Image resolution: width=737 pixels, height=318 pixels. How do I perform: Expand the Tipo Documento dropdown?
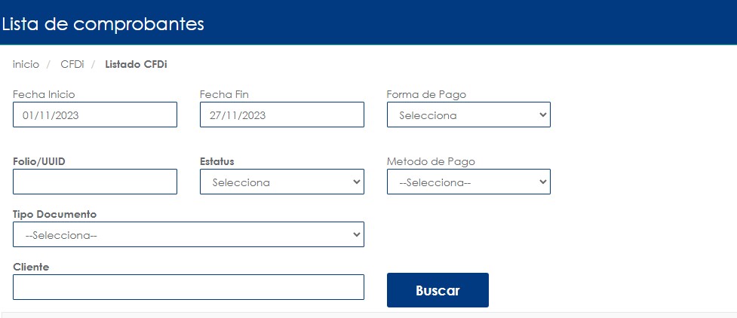188,234
